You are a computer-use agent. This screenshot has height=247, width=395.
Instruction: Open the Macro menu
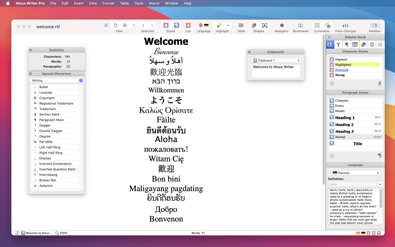pyautogui.click(x=154, y=3)
